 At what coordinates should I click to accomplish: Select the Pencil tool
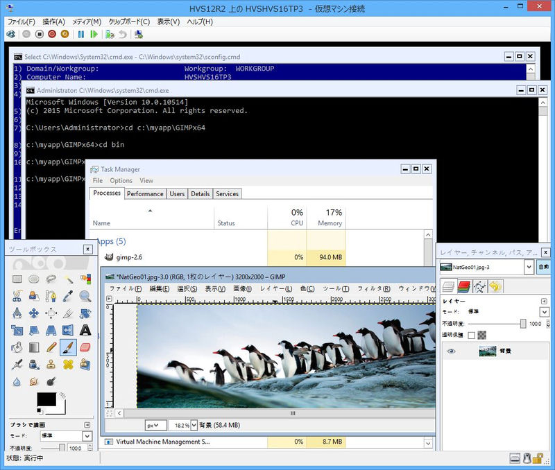click(x=51, y=347)
